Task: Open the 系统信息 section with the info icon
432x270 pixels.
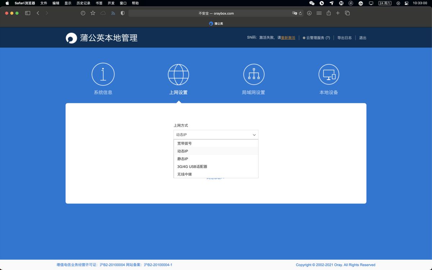Action: (x=103, y=78)
